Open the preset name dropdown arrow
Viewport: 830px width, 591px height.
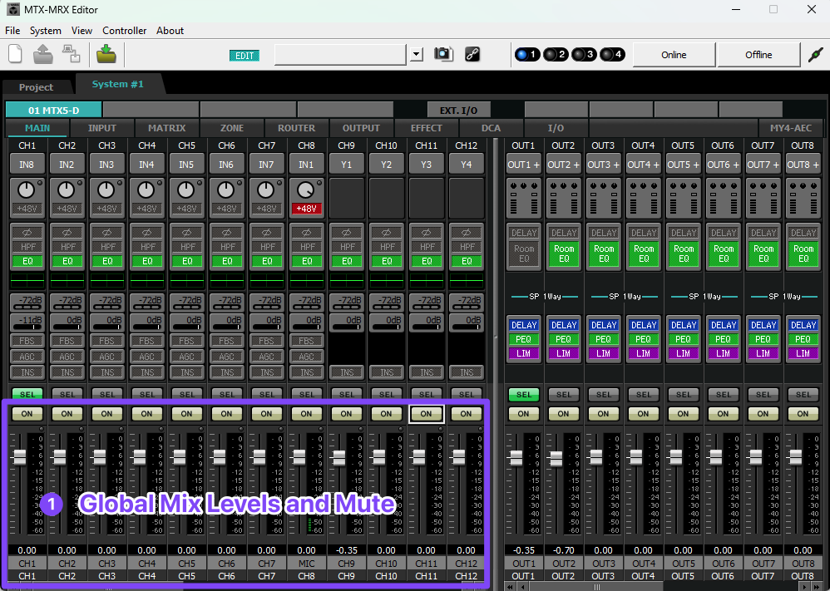417,54
